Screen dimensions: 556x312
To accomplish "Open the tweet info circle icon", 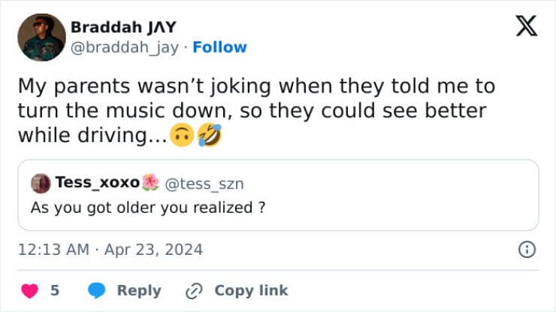I will [x=527, y=250].
